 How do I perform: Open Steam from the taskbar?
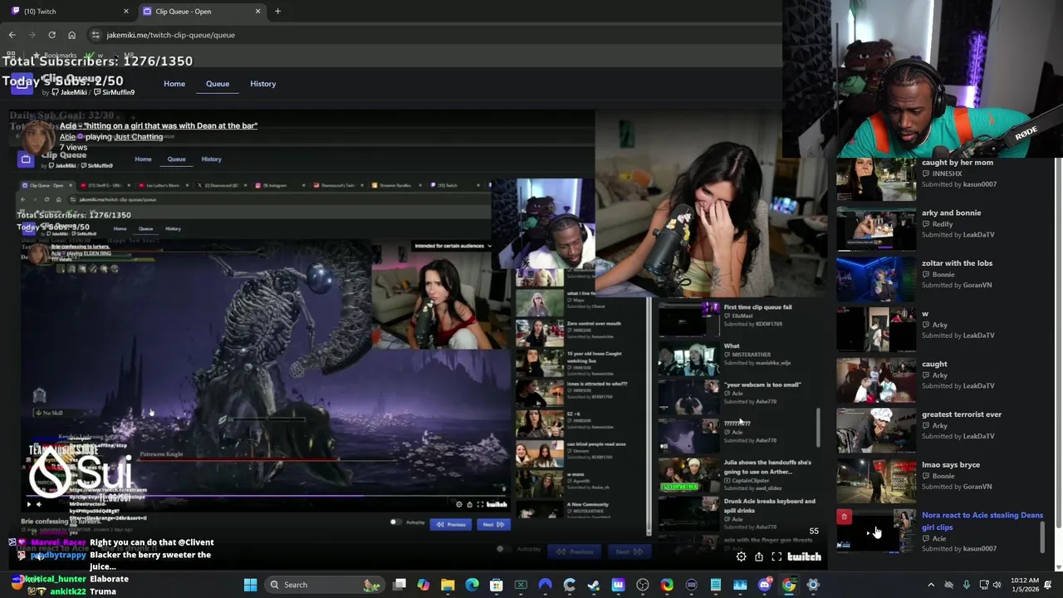pyautogui.click(x=594, y=585)
